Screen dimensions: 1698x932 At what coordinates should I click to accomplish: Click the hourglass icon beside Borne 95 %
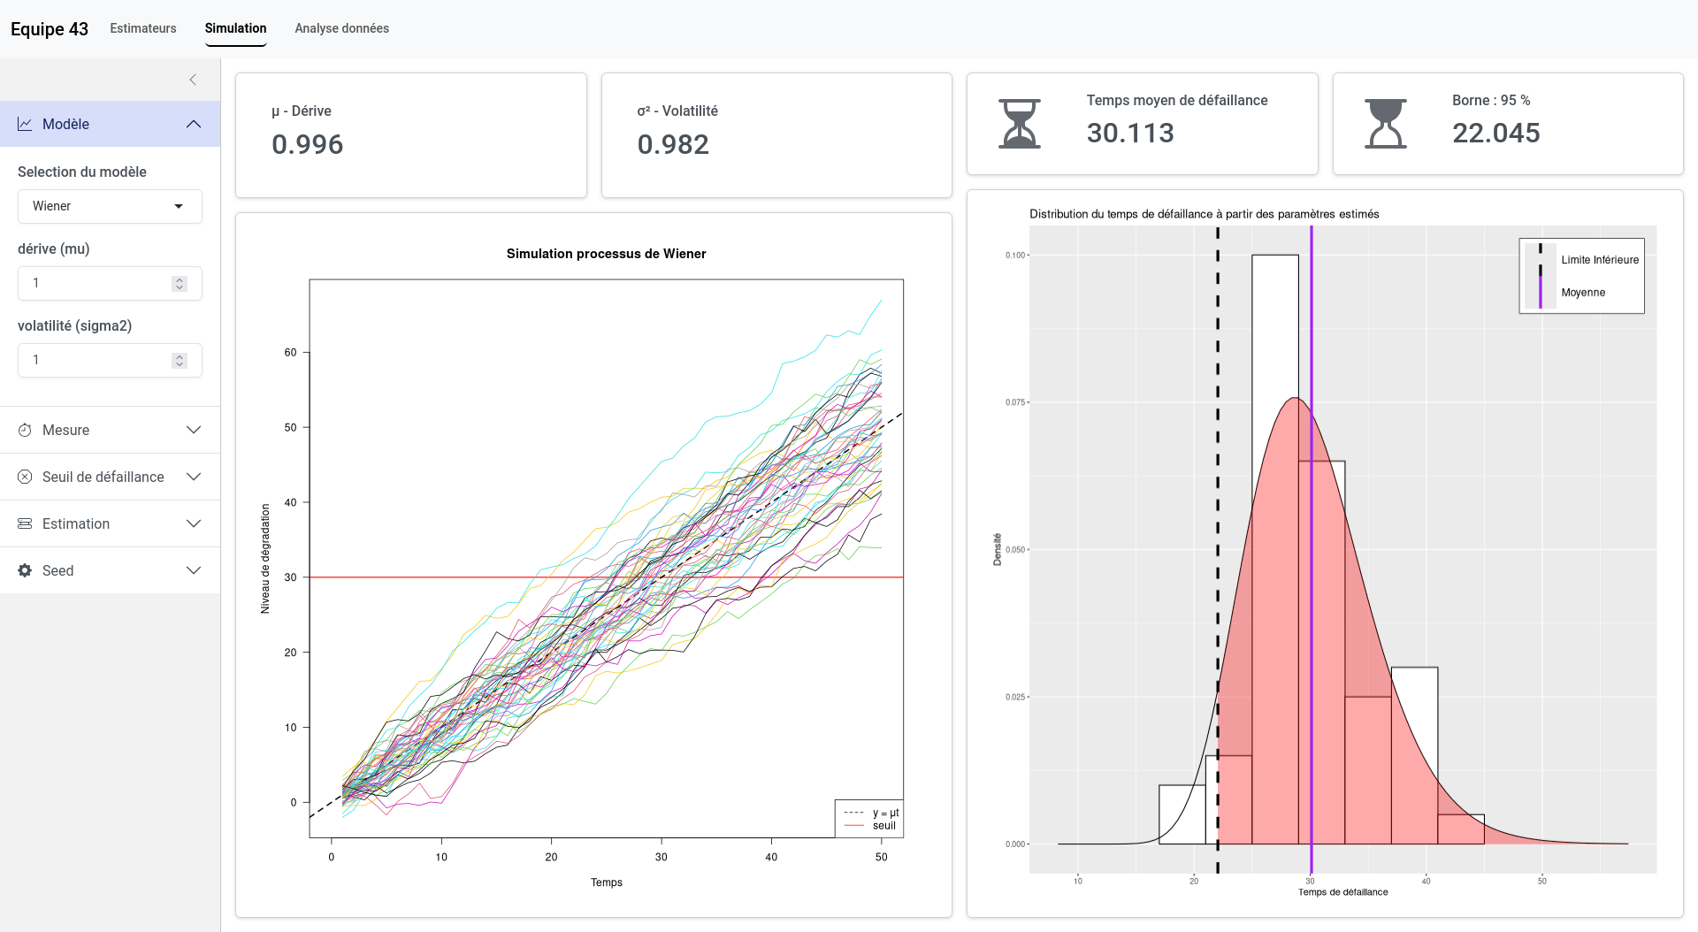[x=1385, y=124]
